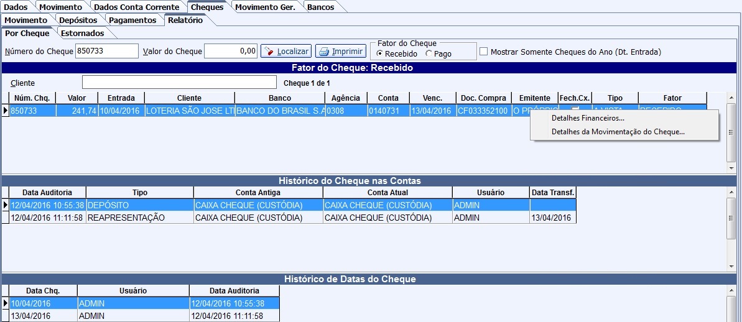This screenshot has height=322, width=742.
Task: Switch to the Bancos tab
Action: [x=320, y=7]
